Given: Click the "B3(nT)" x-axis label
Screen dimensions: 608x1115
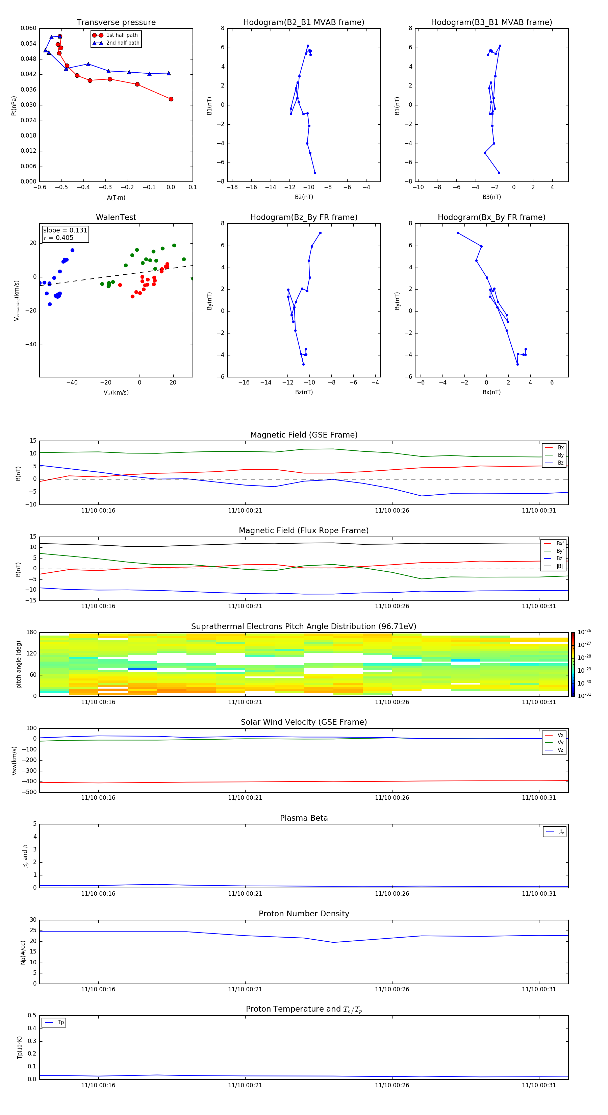Looking at the screenshot, I should 491,197.
